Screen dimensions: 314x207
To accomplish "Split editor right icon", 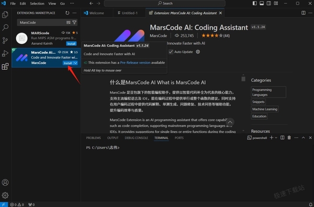I will coord(304,13).
